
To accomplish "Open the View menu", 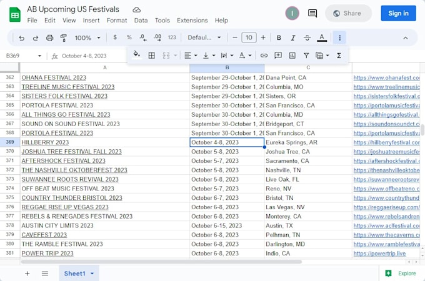I will [x=69, y=21].
